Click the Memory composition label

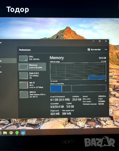[57, 84]
